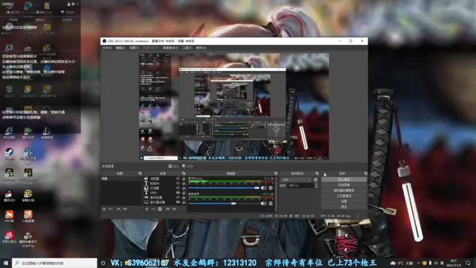Pop out the 转场特效 transitions dock panel

pyautogui.click(x=317, y=173)
